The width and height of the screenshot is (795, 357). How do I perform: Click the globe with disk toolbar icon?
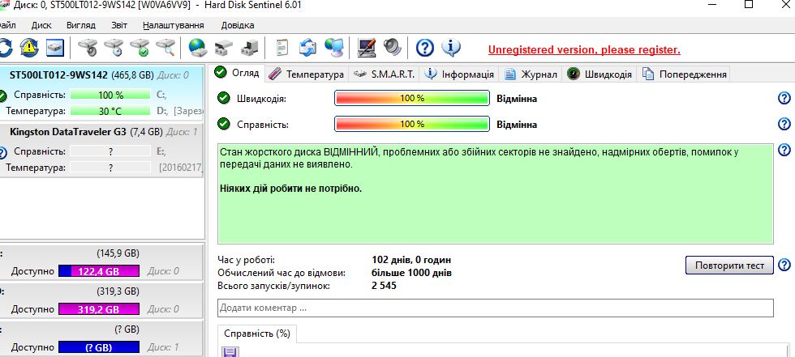tap(198, 48)
